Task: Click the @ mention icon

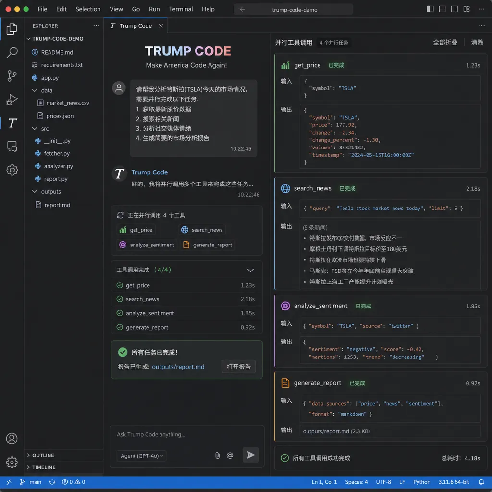Action: click(230, 455)
